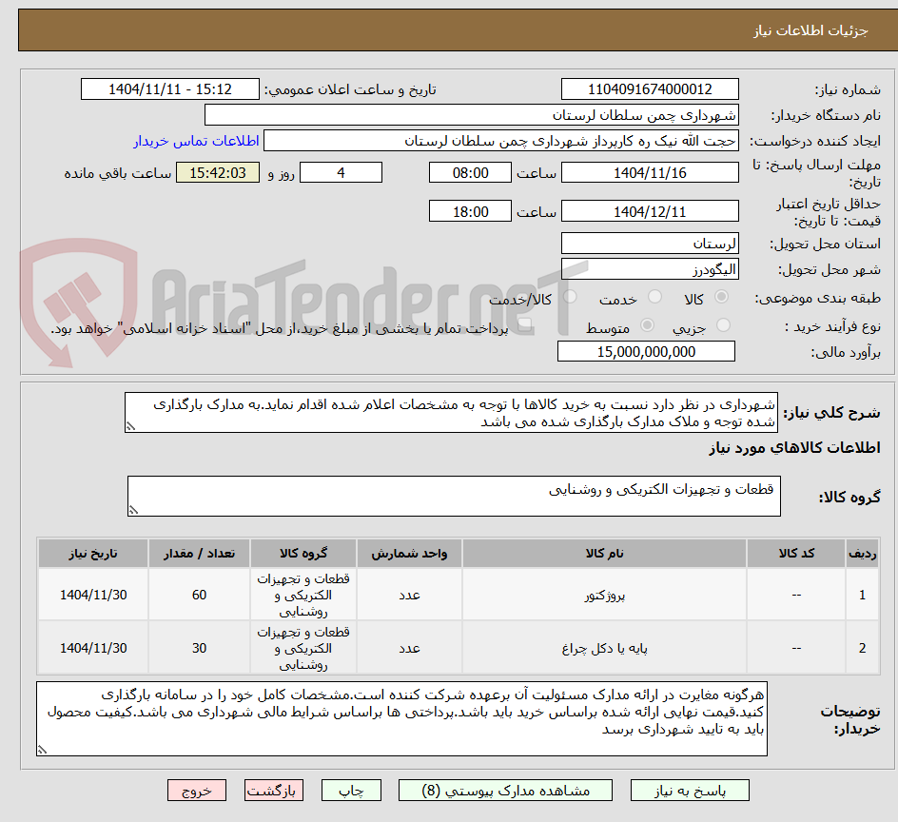Click the announcement date field 1404/11/11 - 15:12

(x=170, y=89)
